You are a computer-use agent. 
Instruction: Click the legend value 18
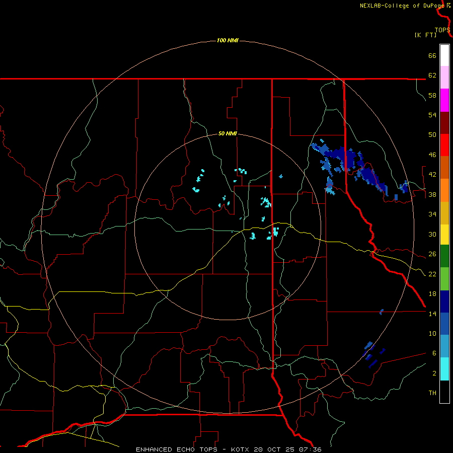click(432, 293)
